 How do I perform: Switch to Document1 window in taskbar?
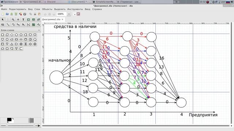pyautogui.click(x=80, y=2)
